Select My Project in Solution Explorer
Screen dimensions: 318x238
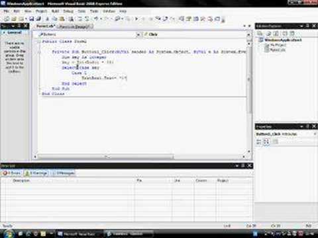(x=278, y=45)
